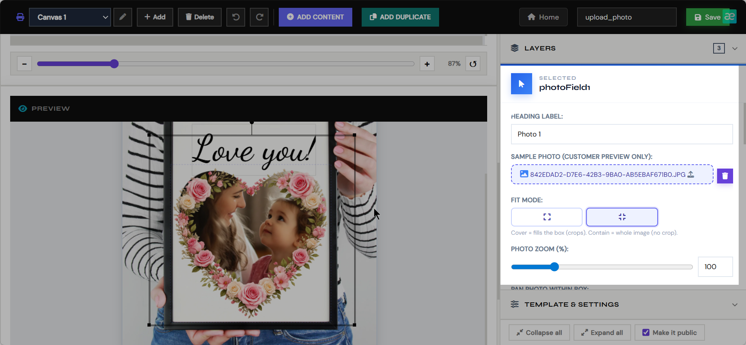Viewport: 746px width, 345px height.
Task: Click the Add canvas button
Action: click(155, 17)
